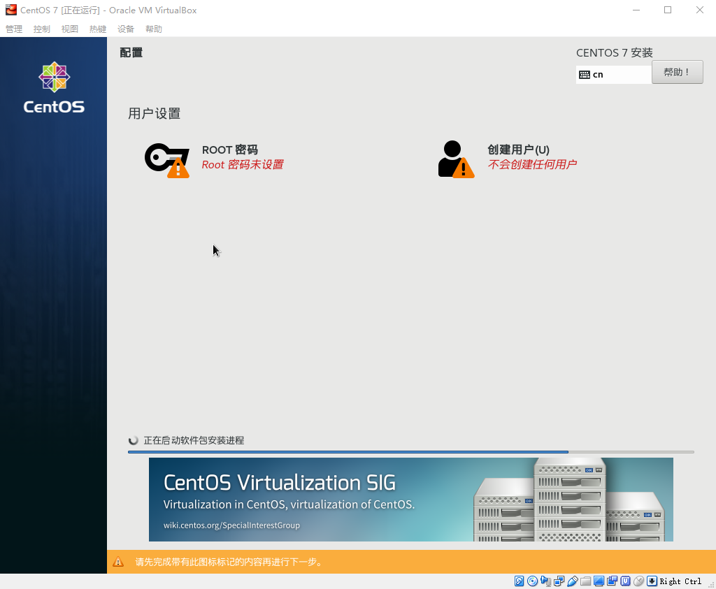Click the shared folders status icon

(585, 581)
